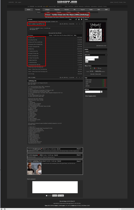Click antidarling's avatar image
Image resolution: width=134 pixels, height=210 pixels.
point(34,169)
